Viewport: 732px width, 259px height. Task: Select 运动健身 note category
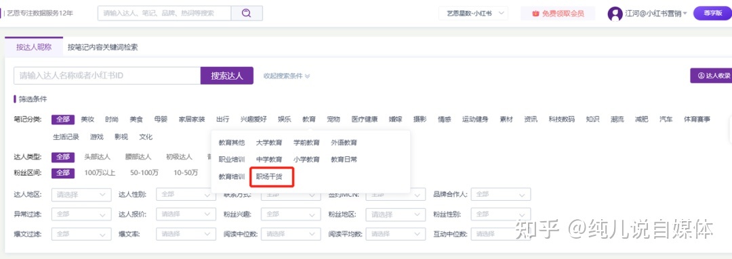(x=475, y=119)
